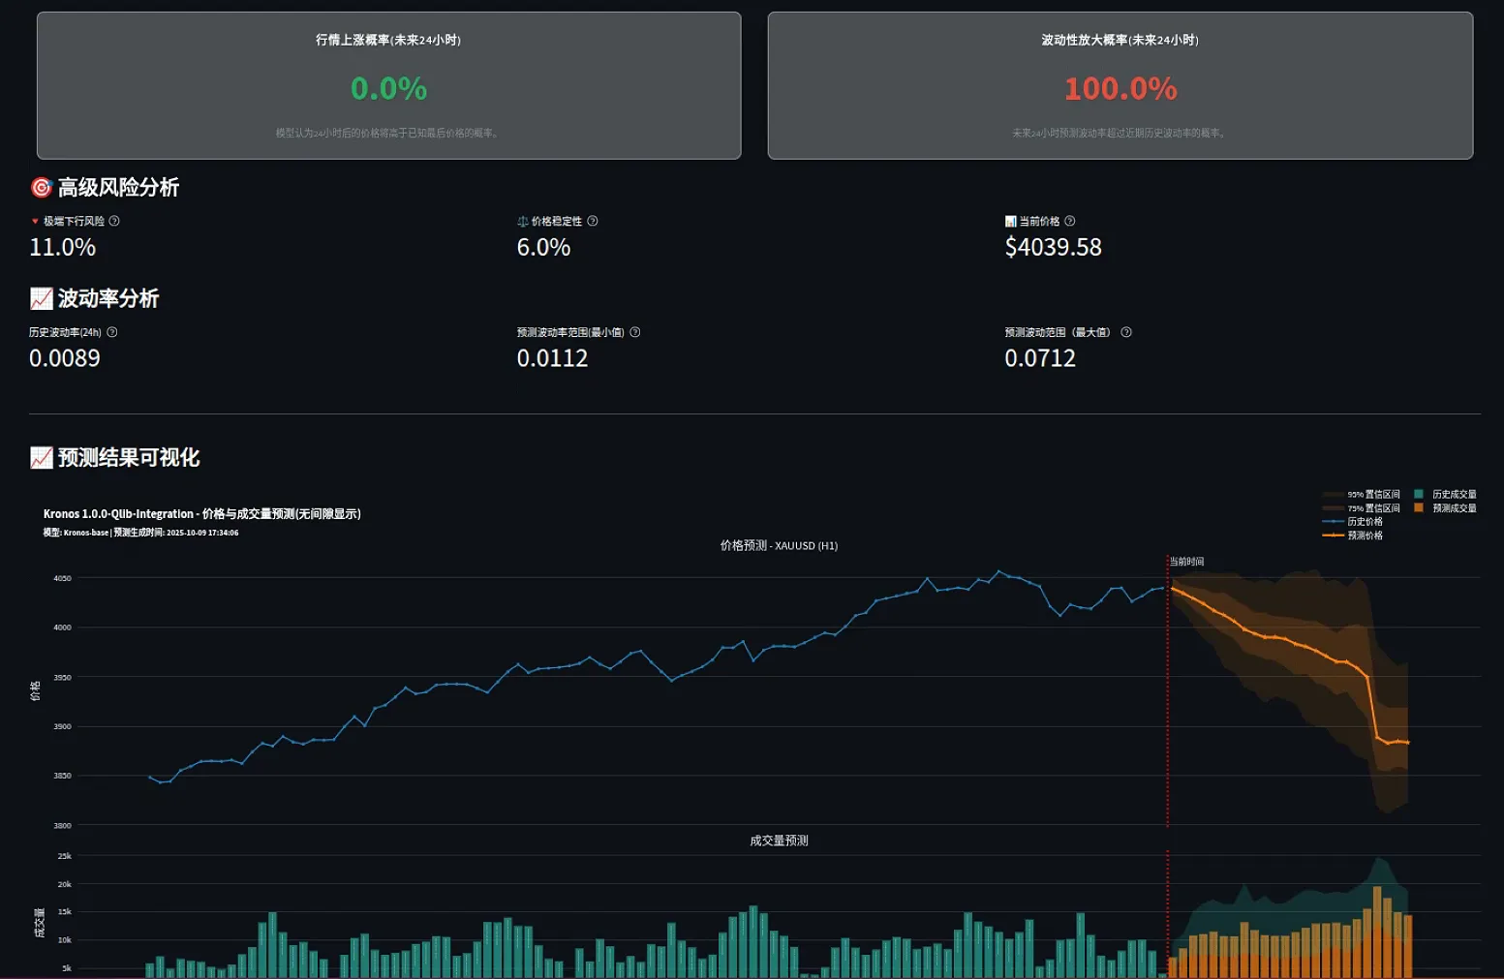Image resolution: width=1504 pixels, height=979 pixels.
Task: Click orange 预测成交量 legend swatch
Action: [x=1419, y=508]
